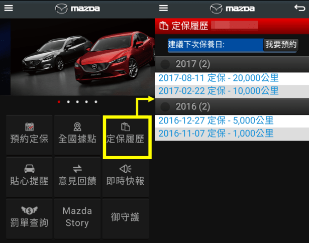Open 貼心提醒 reminder tile
The width and height of the screenshot is (309, 243).
[29, 176]
